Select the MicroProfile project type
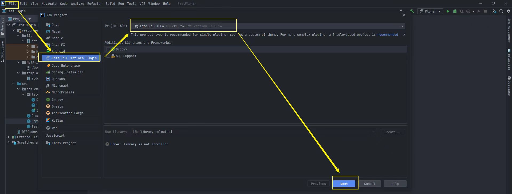This screenshot has width=512, height=194. [71, 92]
